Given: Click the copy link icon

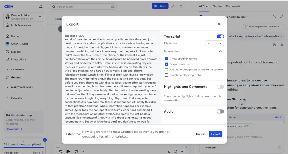Looking at the screenshot, I should pyautogui.click(x=173, y=6).
